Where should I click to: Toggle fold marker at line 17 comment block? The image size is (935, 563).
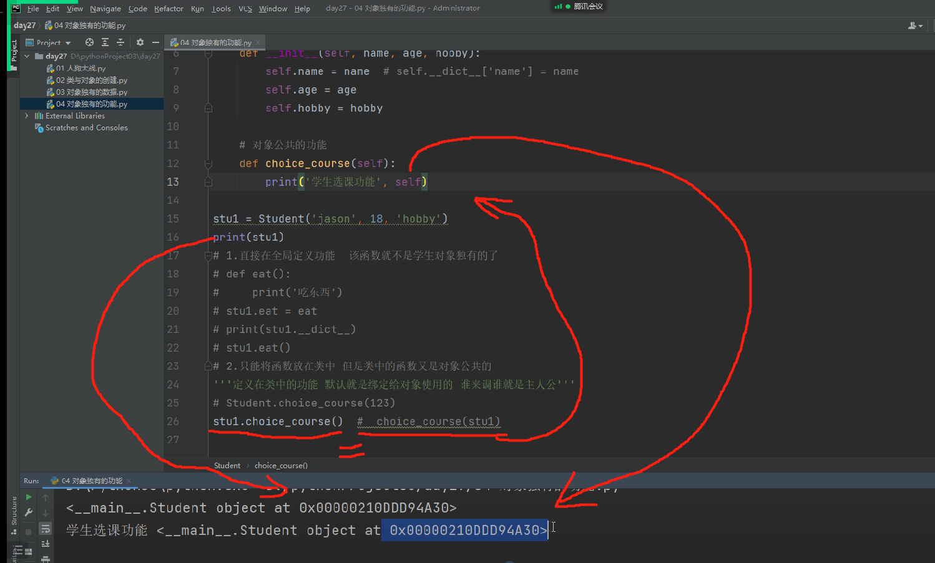tap(208, 256)
